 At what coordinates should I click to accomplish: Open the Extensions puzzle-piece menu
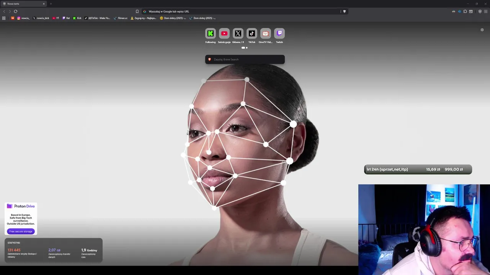pyautogui.click(x=465, y=11)
